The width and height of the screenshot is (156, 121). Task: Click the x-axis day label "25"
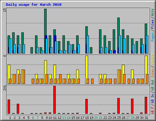119,118
